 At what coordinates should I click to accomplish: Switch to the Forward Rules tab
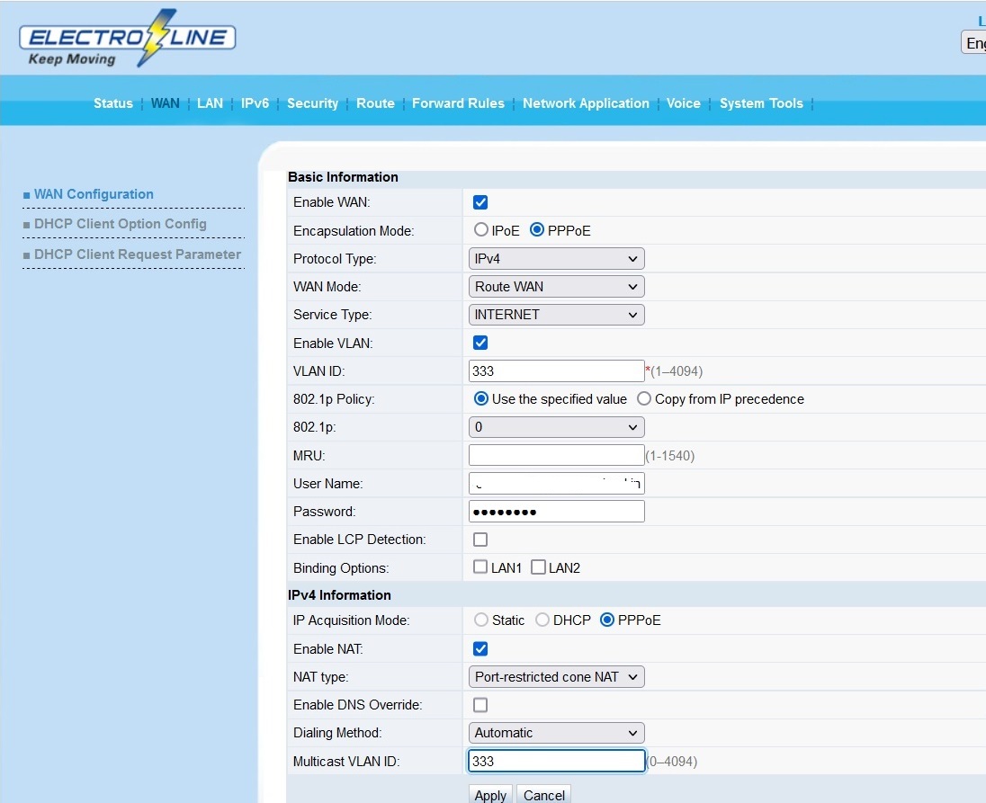pyautogui.click(x=458, y=103)
